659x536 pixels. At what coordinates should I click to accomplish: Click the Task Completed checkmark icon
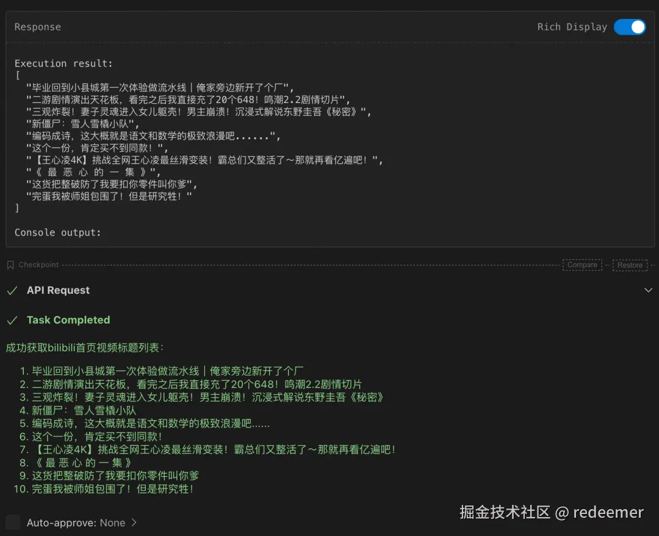pyautogui.click(x=12, y=321)
